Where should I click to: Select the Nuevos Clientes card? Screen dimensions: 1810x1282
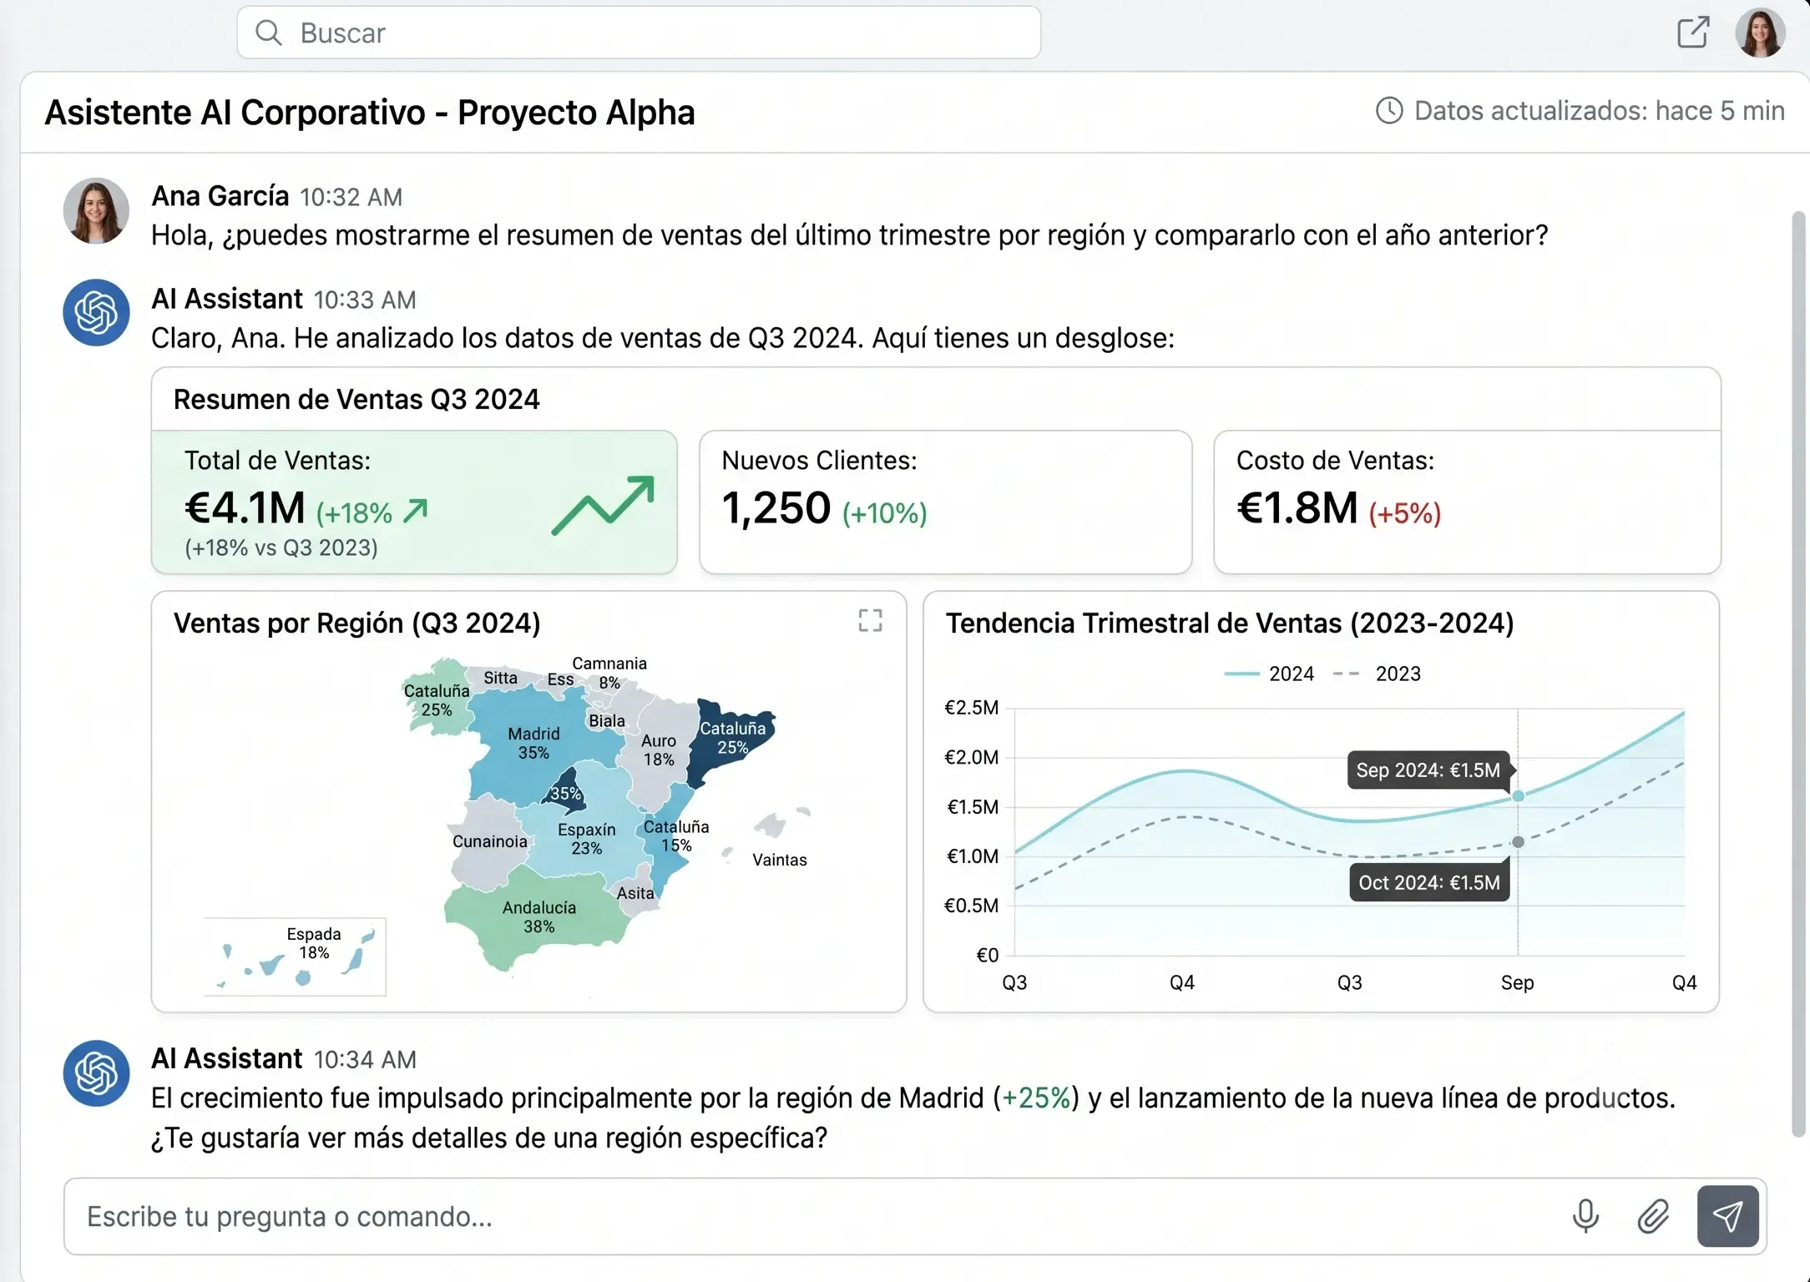(x=945, y=502)
